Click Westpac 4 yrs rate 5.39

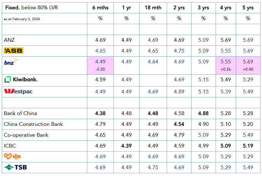(x=225, y=92)
